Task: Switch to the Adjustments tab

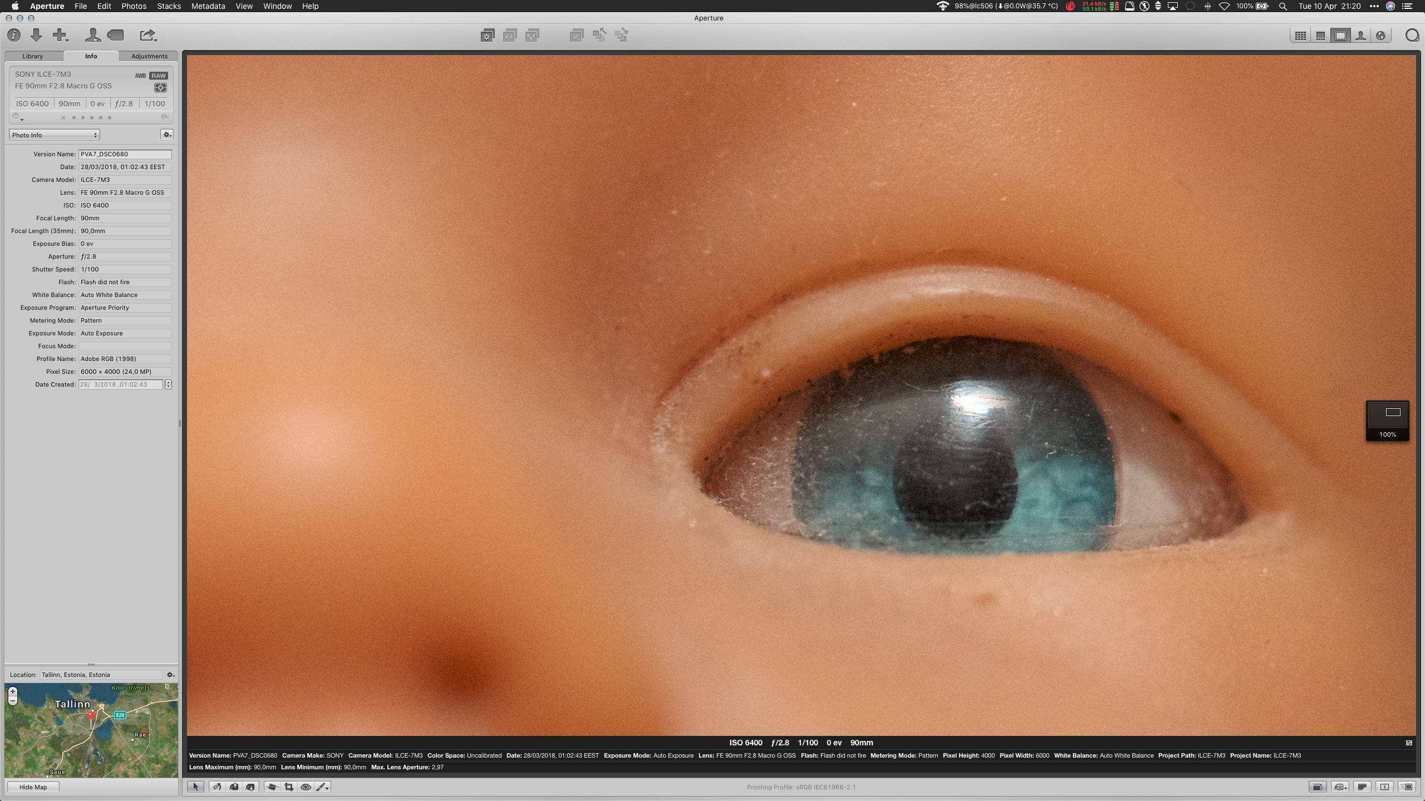Action: pos(149,56)
